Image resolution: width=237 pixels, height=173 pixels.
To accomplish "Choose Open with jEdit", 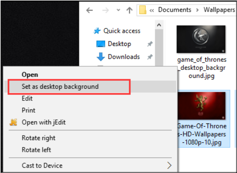I will (x=90, y=122).
